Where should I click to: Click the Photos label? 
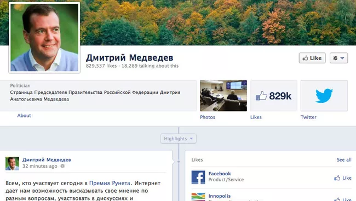pos(208,117)
